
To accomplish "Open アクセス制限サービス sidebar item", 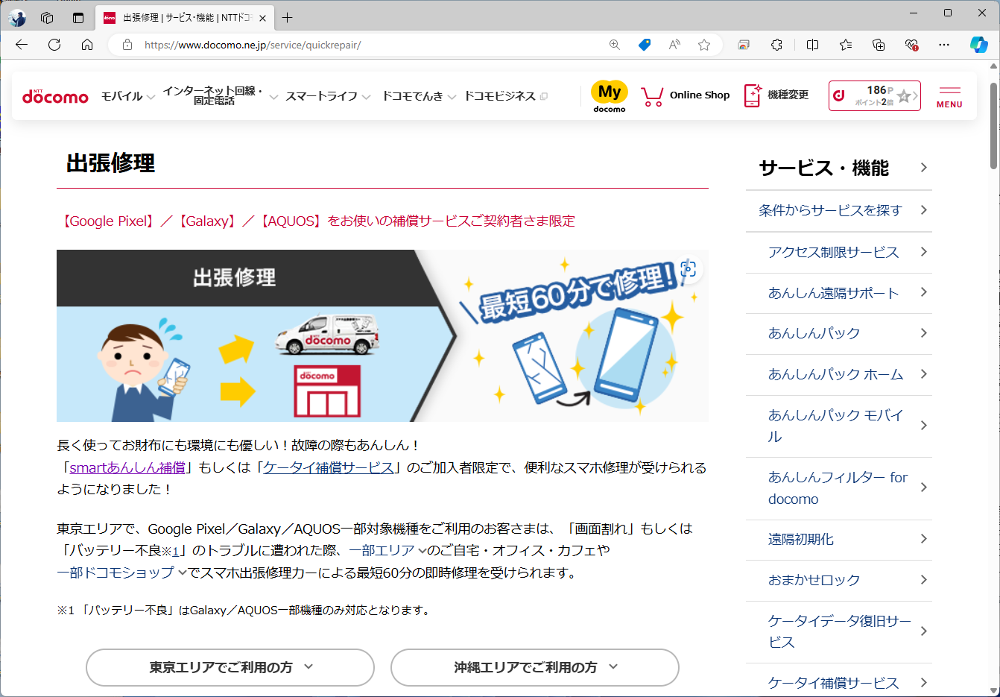I will point(839,252).
